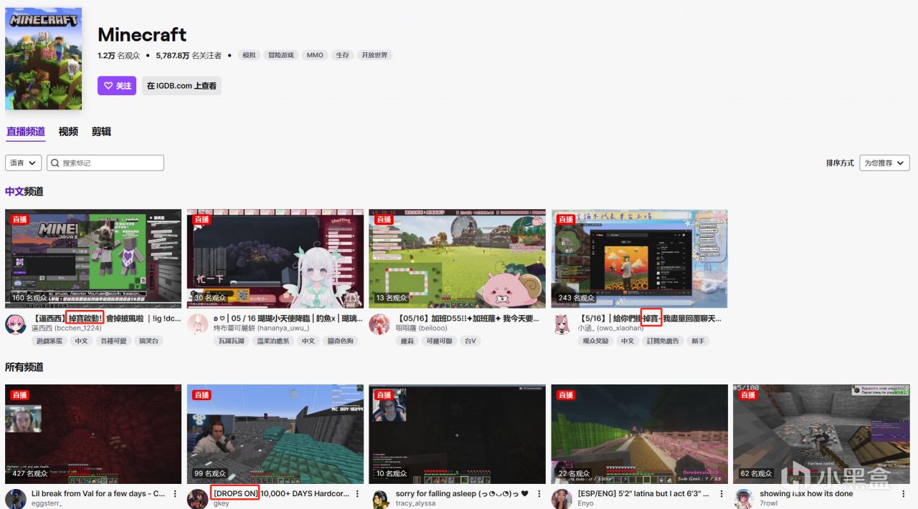Click the bcchen_1224 channel avatar
This screenshot has width=918, height=509.
(x=16, y=324)
